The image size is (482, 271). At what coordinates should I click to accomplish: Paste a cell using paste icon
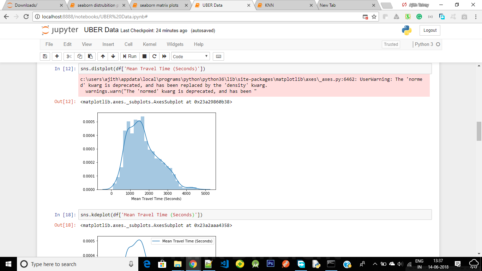90,56
